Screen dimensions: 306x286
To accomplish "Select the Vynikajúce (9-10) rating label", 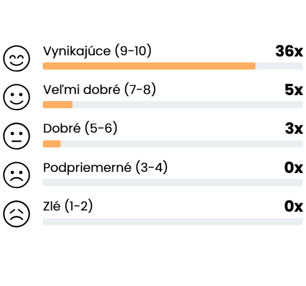I will click(97, 51).
